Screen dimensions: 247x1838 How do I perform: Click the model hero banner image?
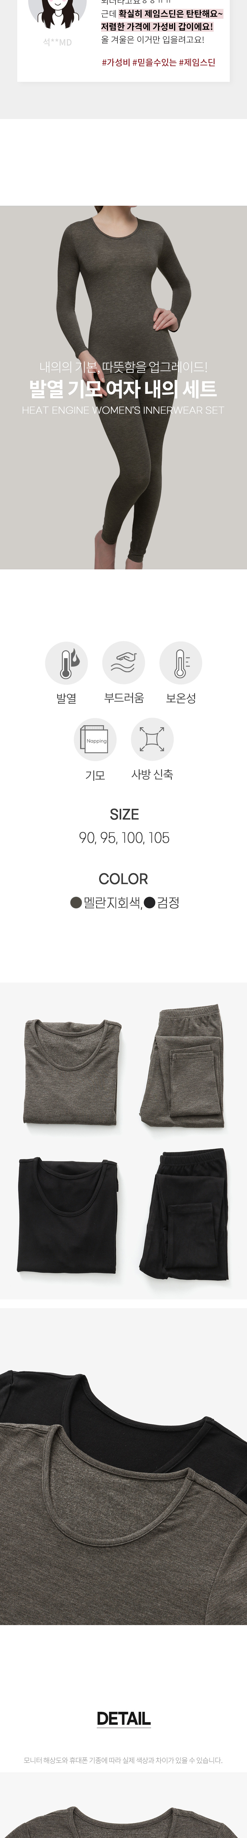(x=123, y=388)
